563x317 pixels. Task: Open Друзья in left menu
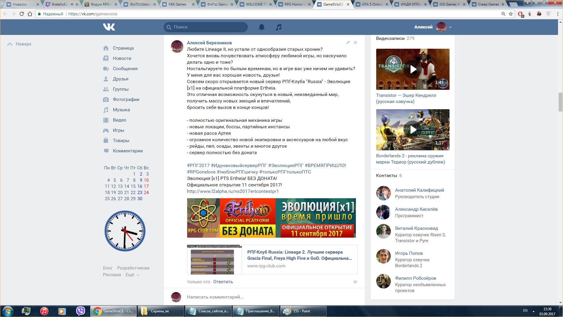coord(121,79)
